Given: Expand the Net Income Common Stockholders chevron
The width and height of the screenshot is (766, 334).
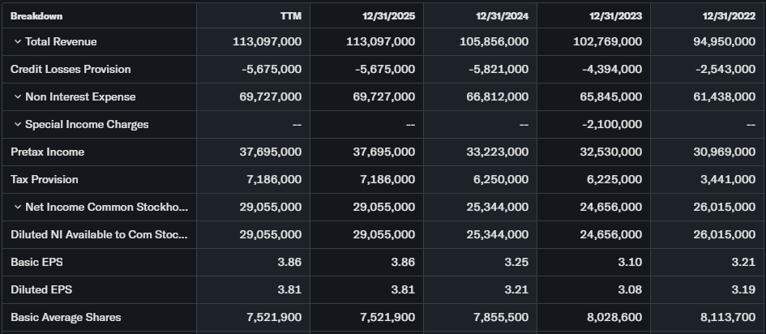Looking at the screenshot, I should (17, 208).
